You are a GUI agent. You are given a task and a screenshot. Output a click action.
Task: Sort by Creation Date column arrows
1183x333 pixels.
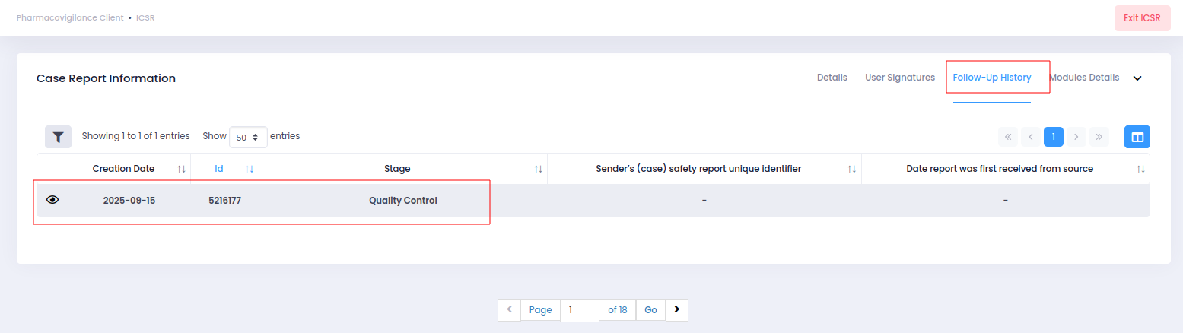[x=181, y=169]
